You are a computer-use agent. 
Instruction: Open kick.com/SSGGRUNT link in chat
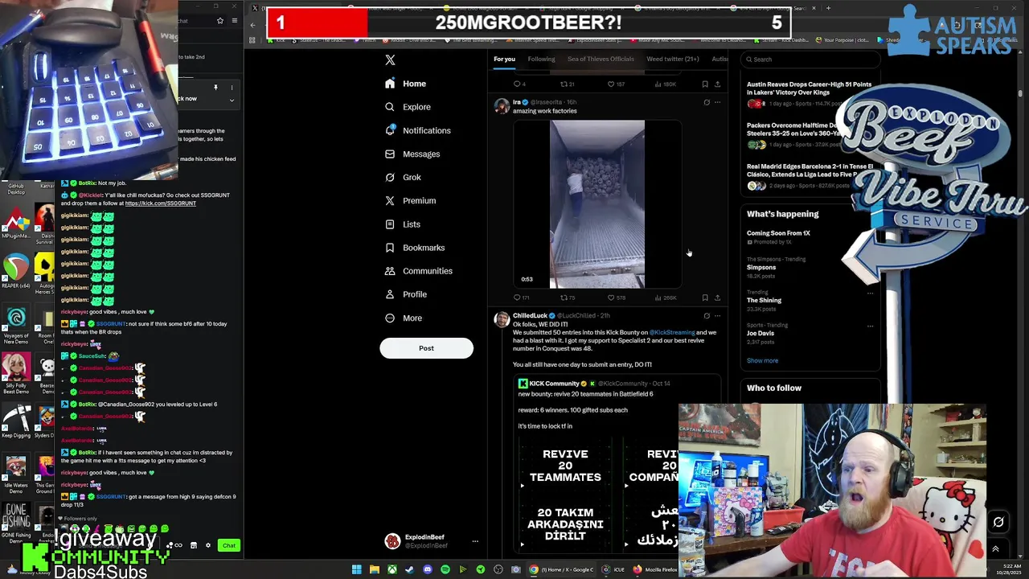coord(161,203)
